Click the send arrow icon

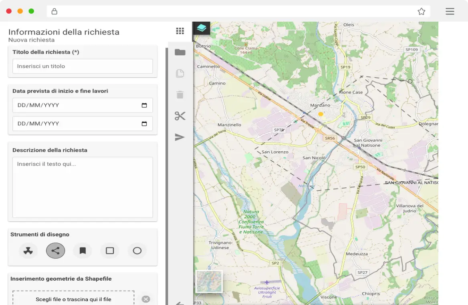coord(180,137)
